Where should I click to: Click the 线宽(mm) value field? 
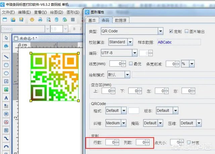(x=116, y=64)
